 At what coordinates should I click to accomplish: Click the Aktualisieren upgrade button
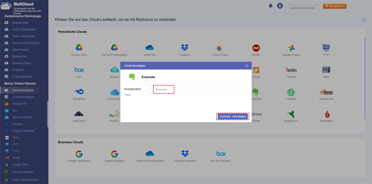point(334,6)
